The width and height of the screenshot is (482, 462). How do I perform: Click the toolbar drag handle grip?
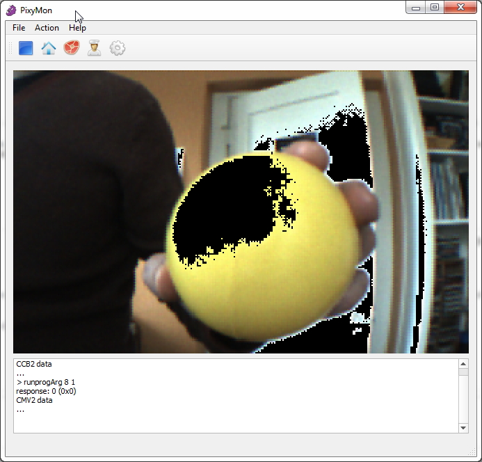coord(10,48)
